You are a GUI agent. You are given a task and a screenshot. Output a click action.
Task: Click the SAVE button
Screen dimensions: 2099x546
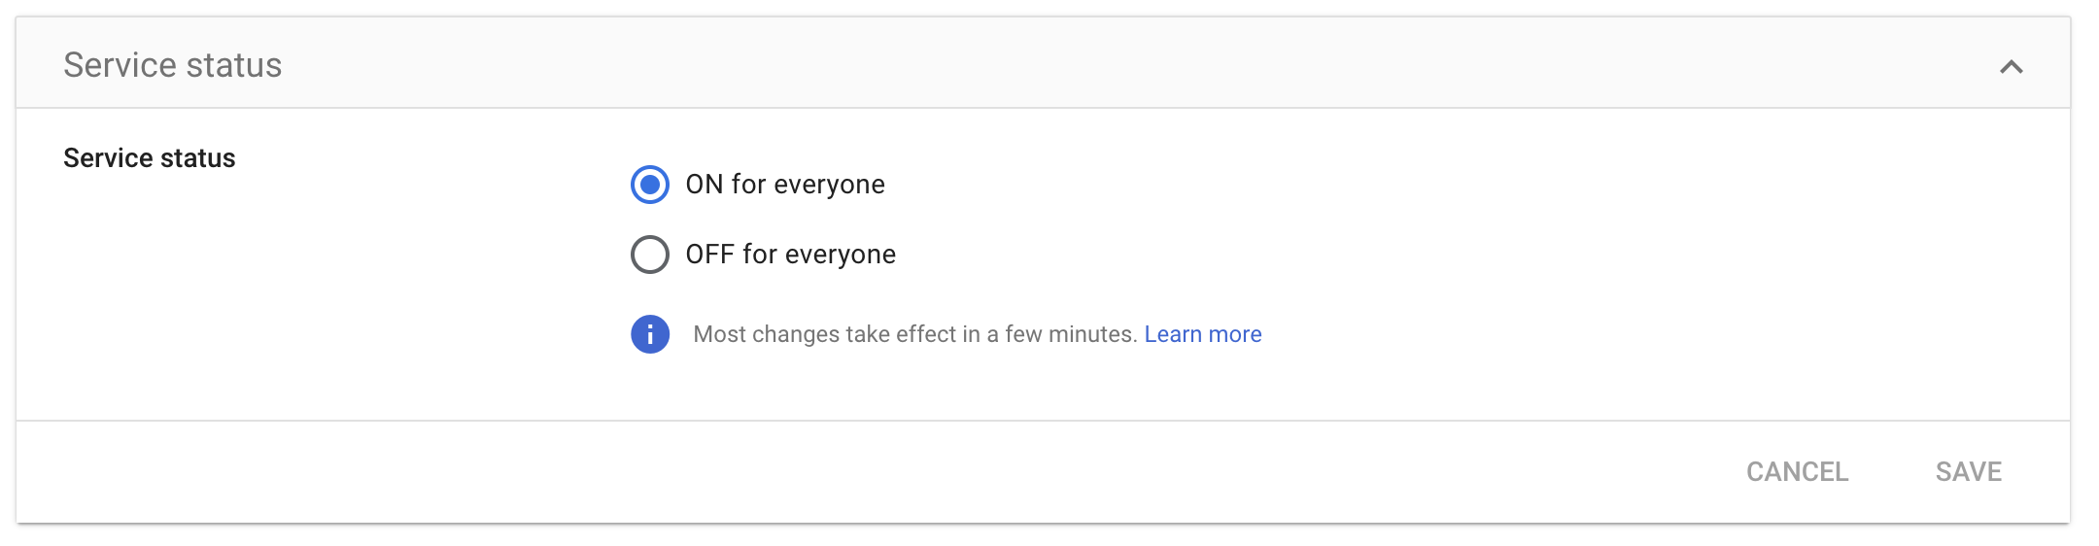[x=1969, y=472]
